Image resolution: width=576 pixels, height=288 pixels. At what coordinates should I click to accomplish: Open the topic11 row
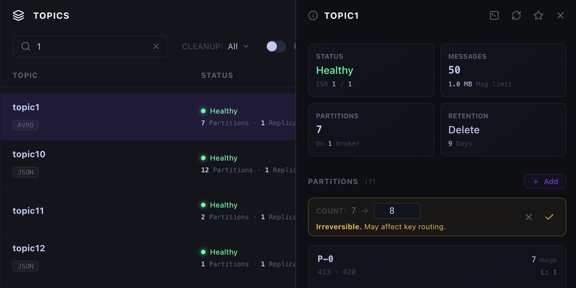(x=148, y=210)
